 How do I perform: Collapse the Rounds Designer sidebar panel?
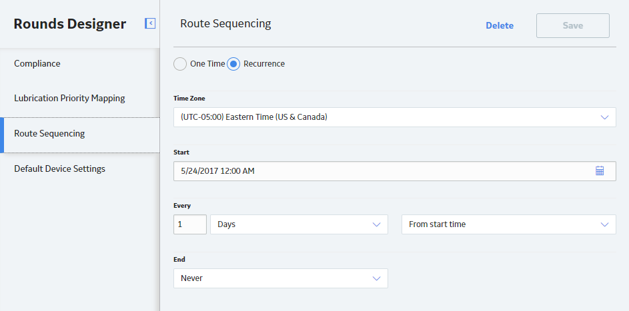point(150,23)
